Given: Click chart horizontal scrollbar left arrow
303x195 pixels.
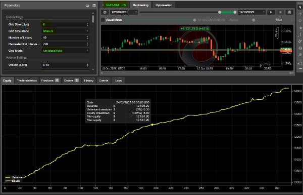Looking at the screenshot, I should [x=102, y=73].
